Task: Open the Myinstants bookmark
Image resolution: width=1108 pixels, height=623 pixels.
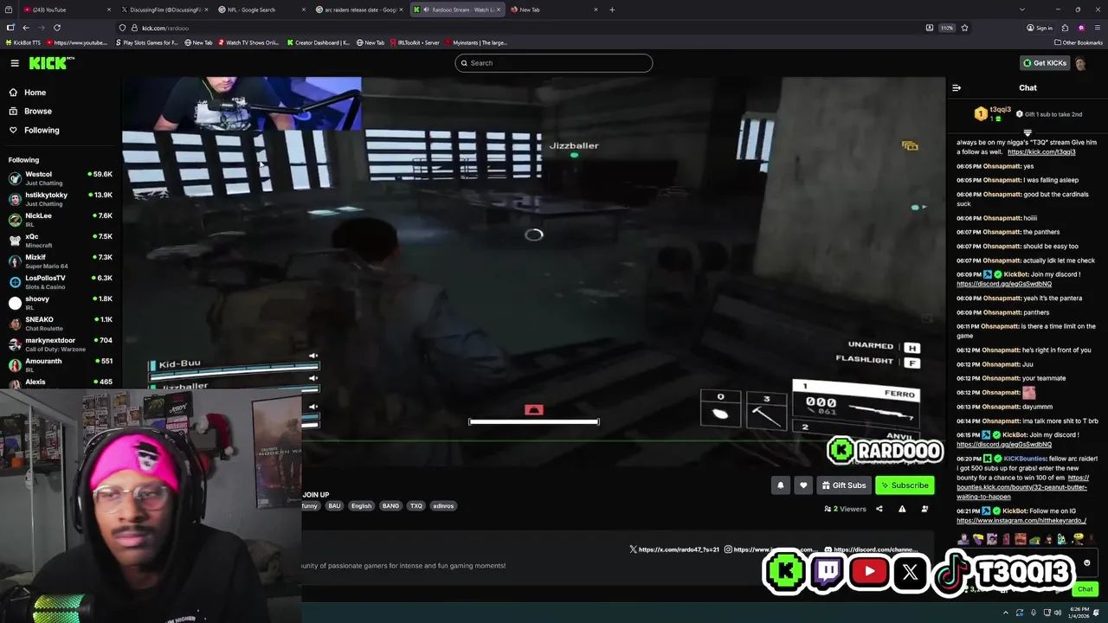Action: [x=476, y=42]
